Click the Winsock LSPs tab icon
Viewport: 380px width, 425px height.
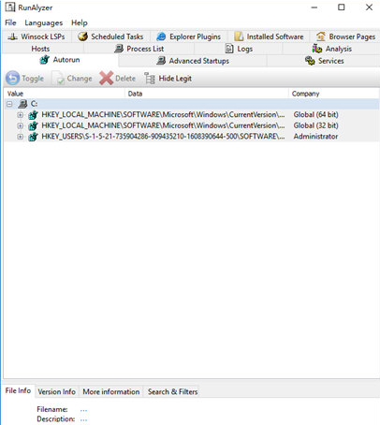click(12, 37)
